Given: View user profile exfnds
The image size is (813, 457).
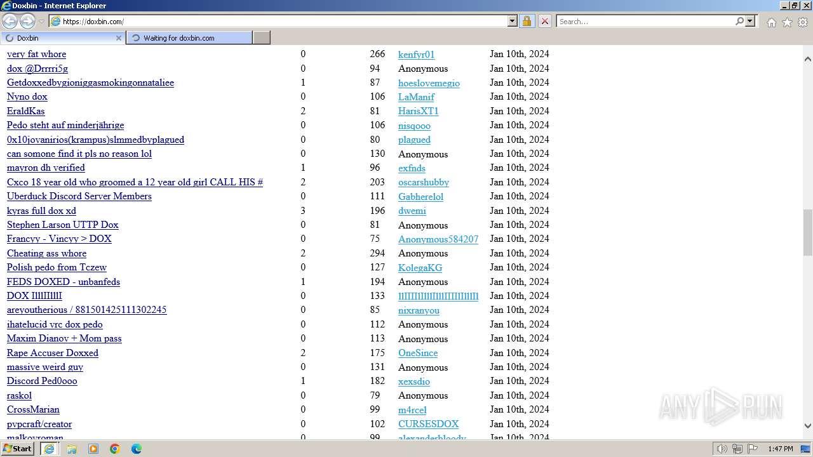Looking at the screenshot, I should [x=412, y=168].
